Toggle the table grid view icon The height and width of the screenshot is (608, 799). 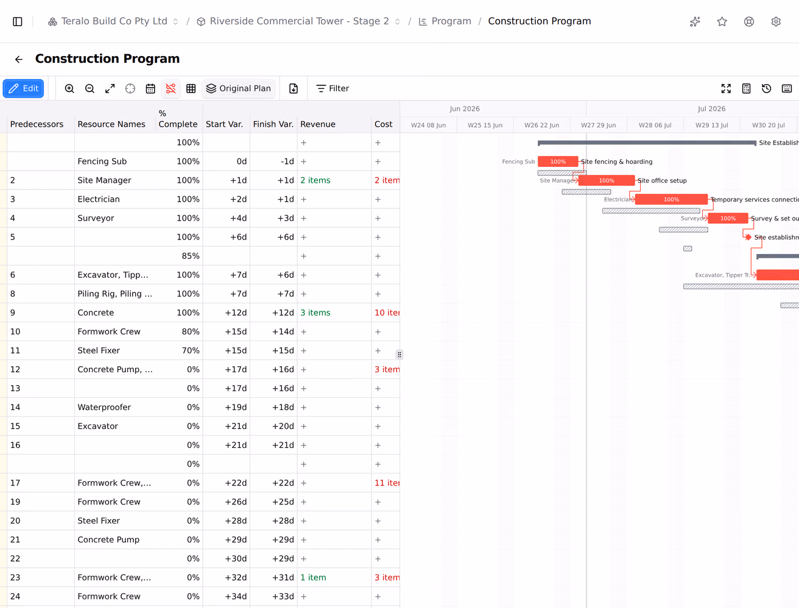[191, 88]
